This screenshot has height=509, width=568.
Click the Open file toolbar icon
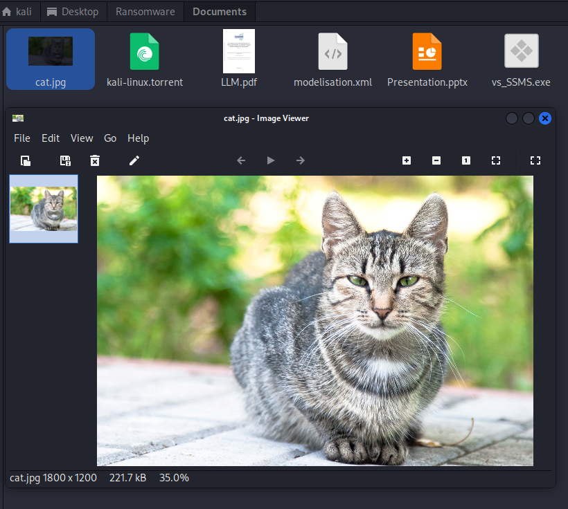25,160
